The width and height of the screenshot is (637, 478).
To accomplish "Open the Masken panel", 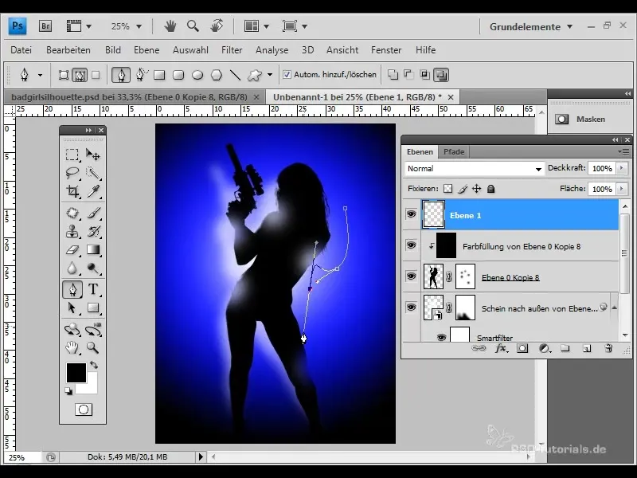I will click(x=580, y=119).
